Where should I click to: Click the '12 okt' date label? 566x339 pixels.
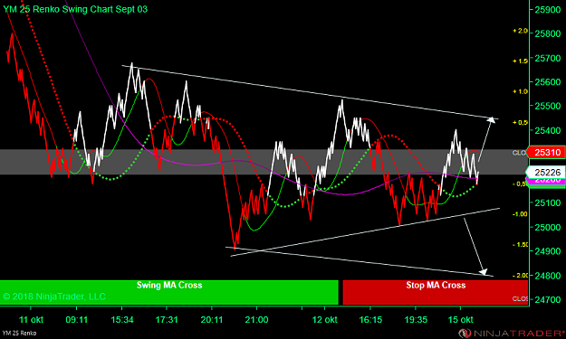324,319
